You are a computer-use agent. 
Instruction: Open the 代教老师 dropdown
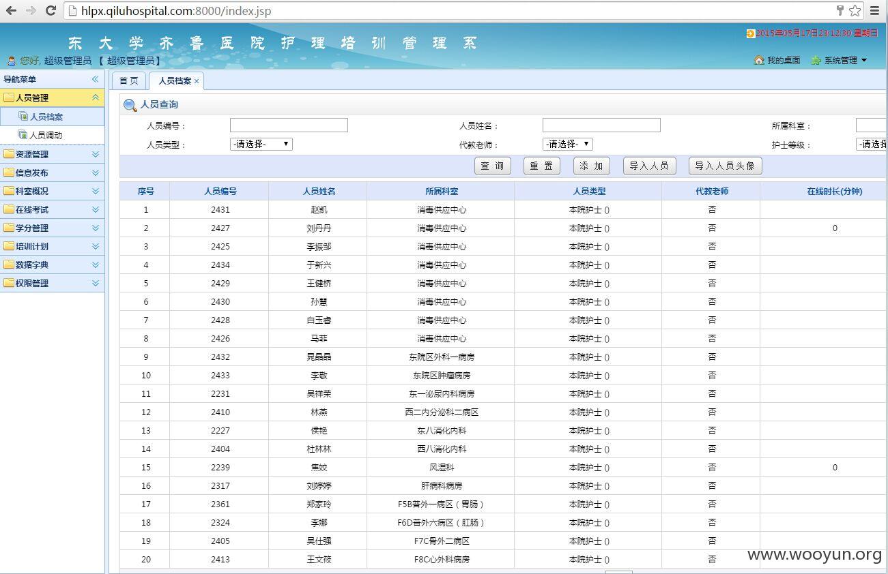coord(568,144)
